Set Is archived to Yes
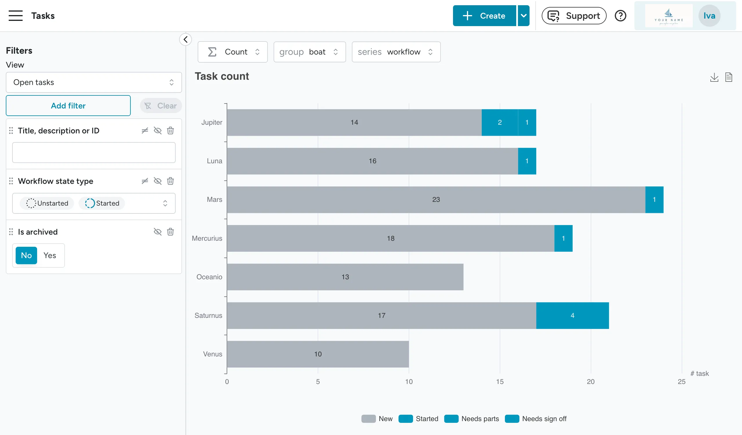742x435 pixels. (x=50, y=255)
